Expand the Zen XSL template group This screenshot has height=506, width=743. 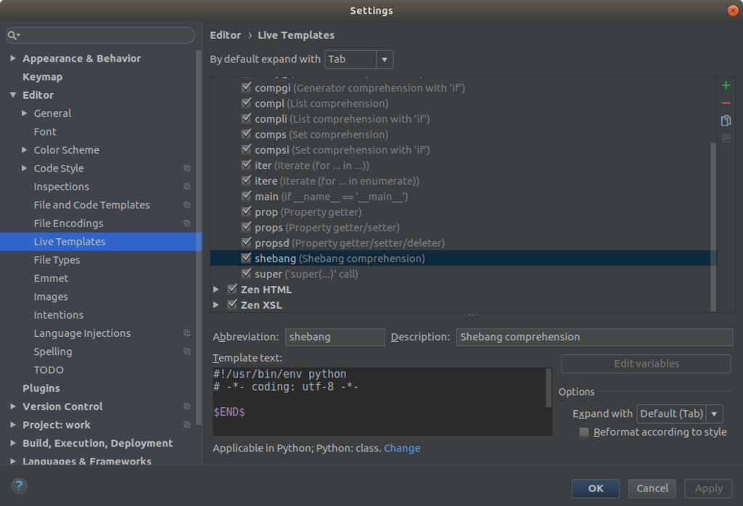pyautogui.click(x=216, y=305)
